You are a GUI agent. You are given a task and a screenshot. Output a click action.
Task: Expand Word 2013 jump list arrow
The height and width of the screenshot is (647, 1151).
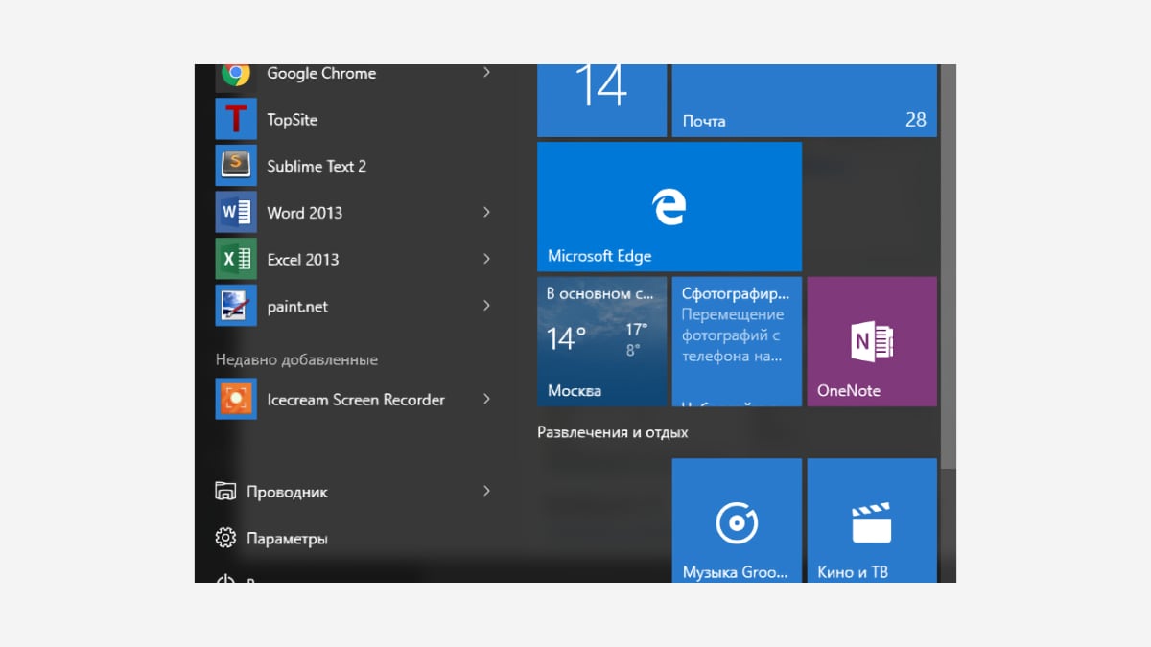click(x=486, y=212)
